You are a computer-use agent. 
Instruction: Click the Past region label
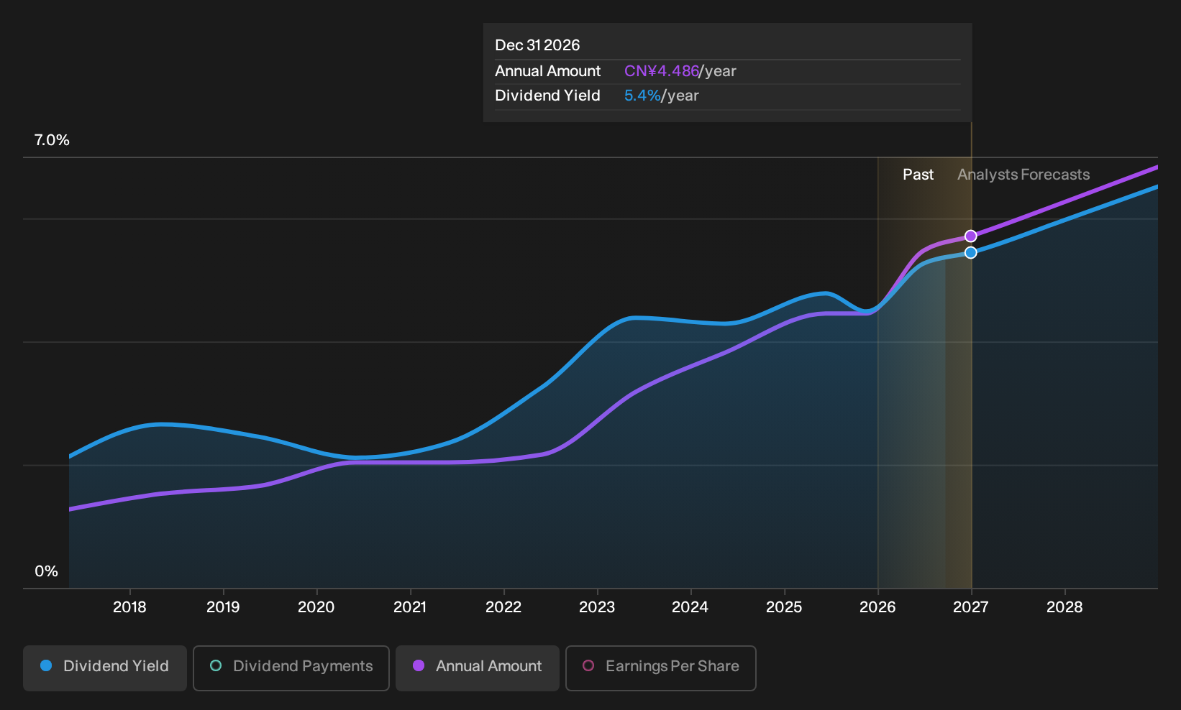[x=918, y=175]
